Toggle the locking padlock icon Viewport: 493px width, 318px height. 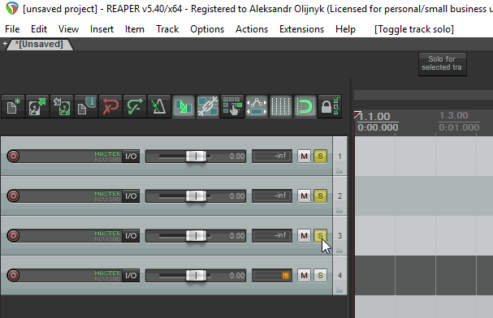click(x=330, y=106)
